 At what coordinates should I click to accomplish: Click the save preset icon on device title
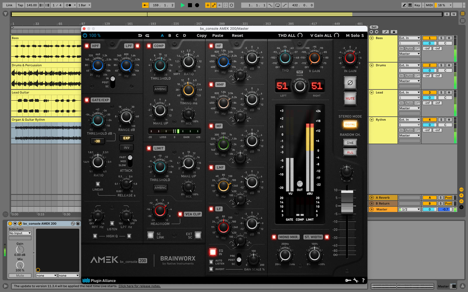(x=78, y=223)
